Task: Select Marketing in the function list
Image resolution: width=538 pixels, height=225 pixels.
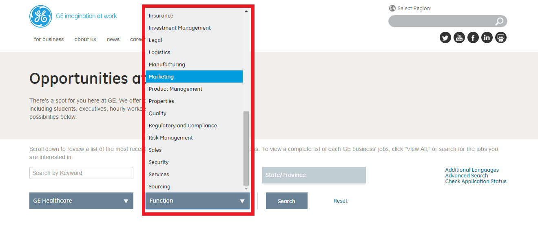Action: 194,76
